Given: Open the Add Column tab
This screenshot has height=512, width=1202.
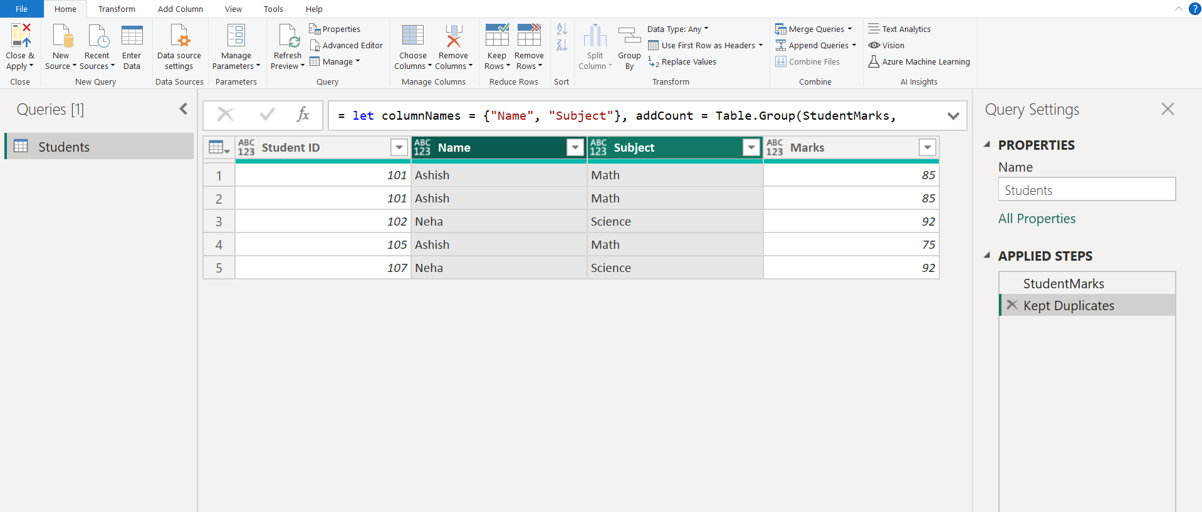Looking at the screenshot, I should point(180,9).
